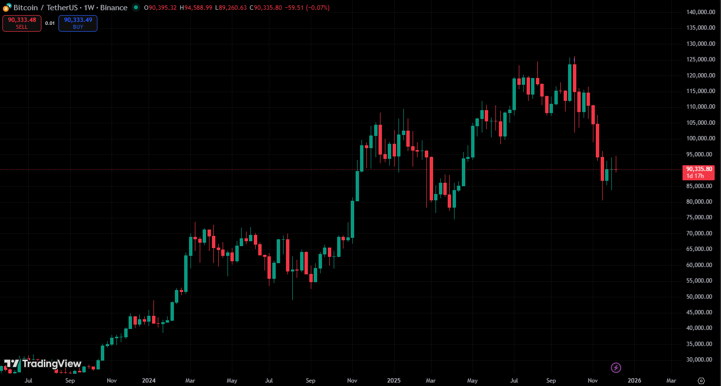Click the green market status indicator dot
This screenshot has width=721, height=386.
click(135, 8)
